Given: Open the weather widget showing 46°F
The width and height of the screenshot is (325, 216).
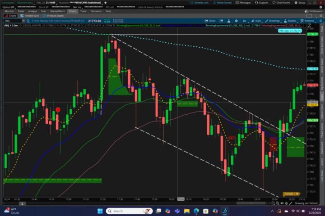Looking at the screenshot, I should point(12,211).
